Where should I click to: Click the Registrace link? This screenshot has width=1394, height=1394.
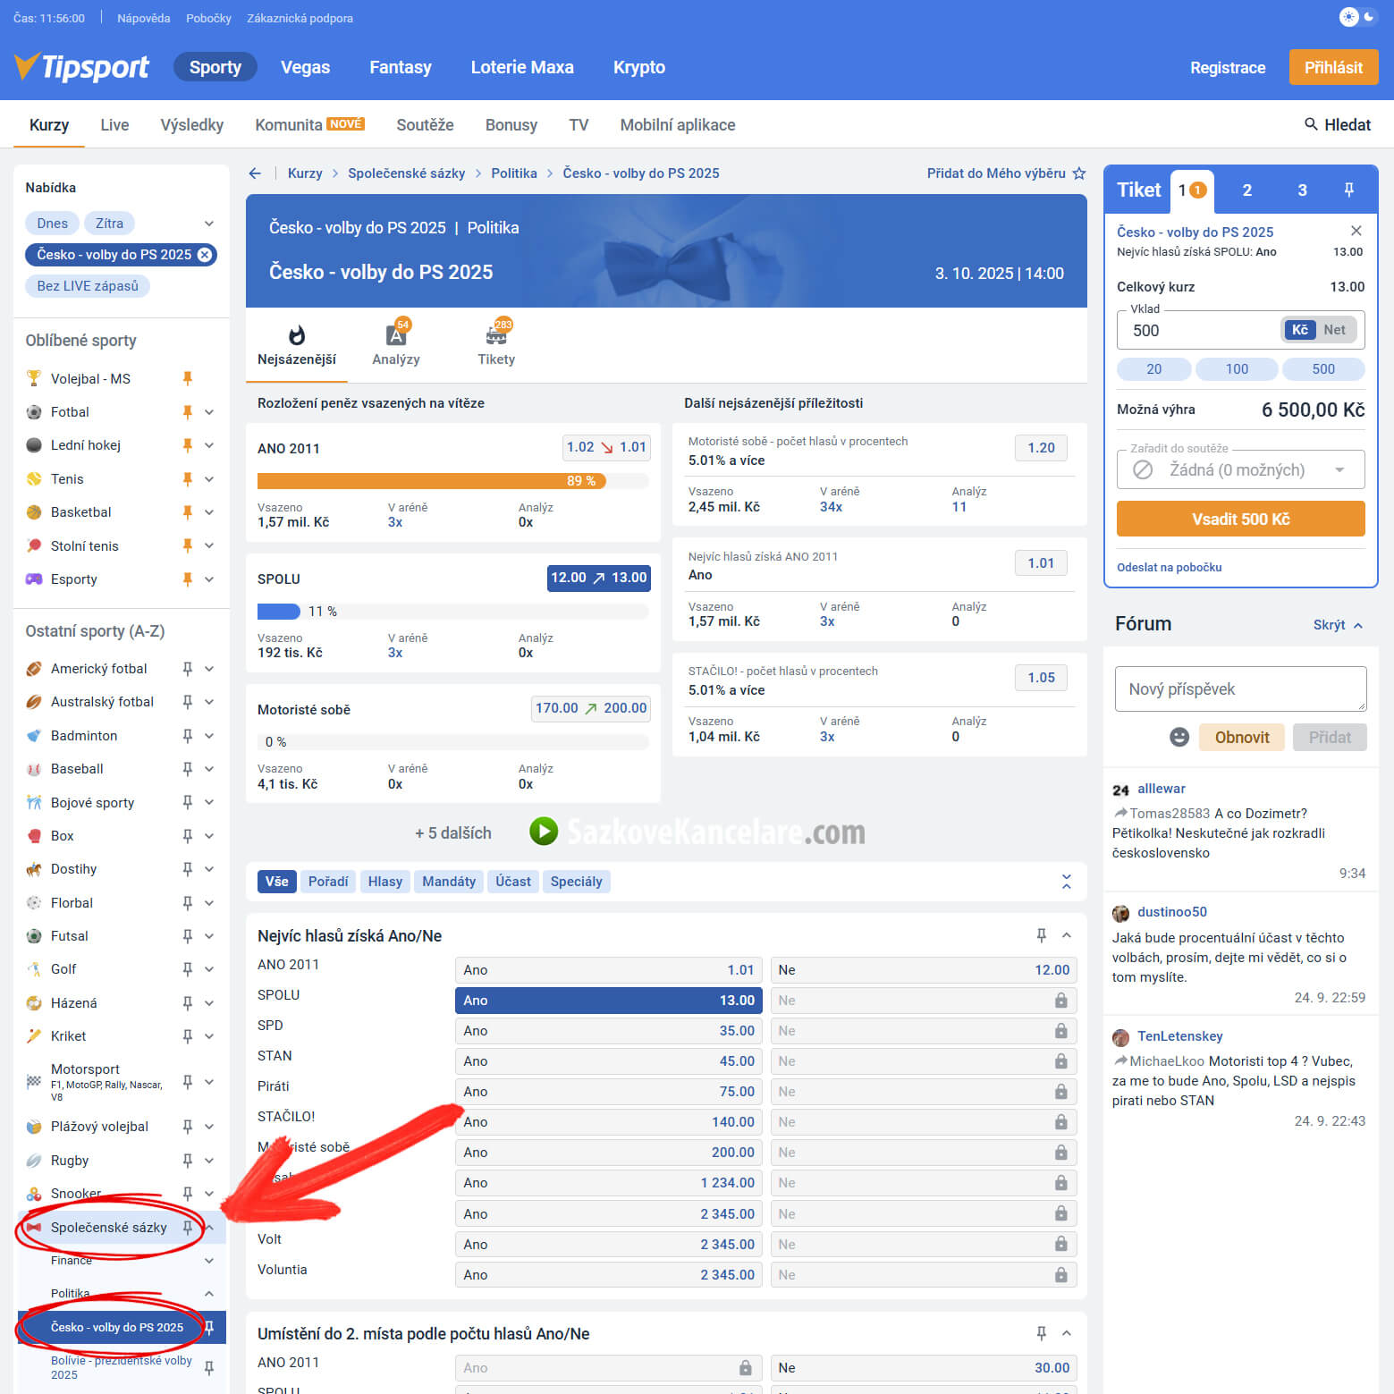point(1227,68)
